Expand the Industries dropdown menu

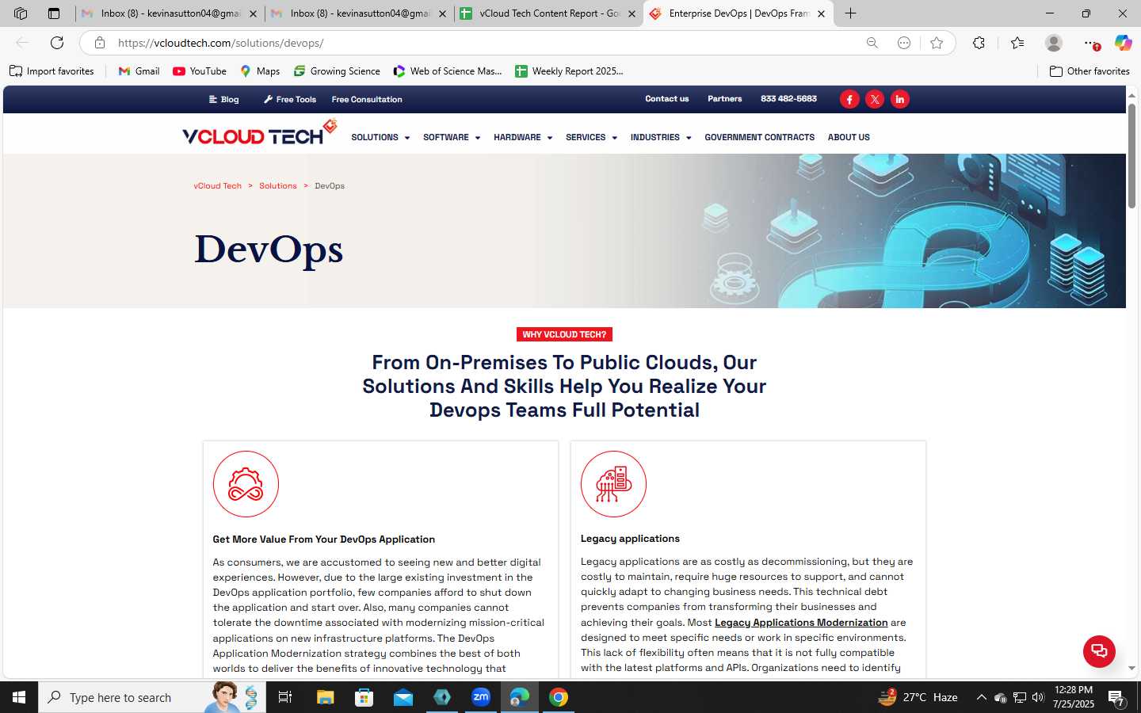(x=661, y=137)
